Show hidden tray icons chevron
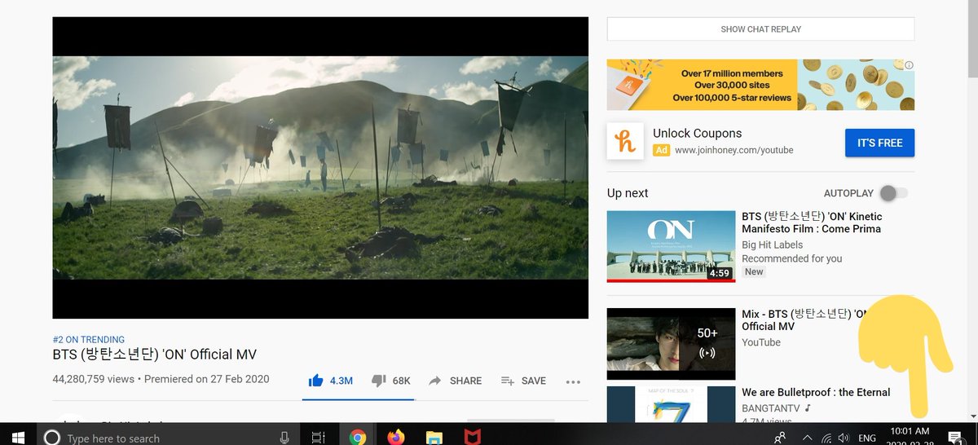Viewport: 978px width, 445px height. point(808,438)
